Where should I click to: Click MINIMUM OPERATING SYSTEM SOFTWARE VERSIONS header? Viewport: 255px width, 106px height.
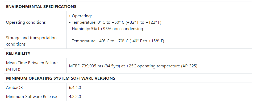pyautogui.click(x=61, y=78)
